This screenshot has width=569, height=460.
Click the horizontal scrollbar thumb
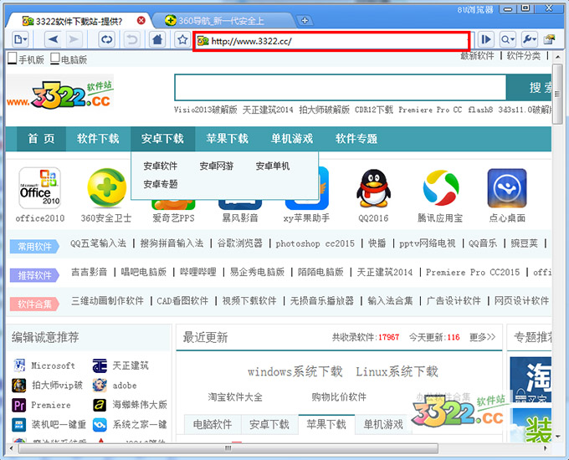coord(228,448)
